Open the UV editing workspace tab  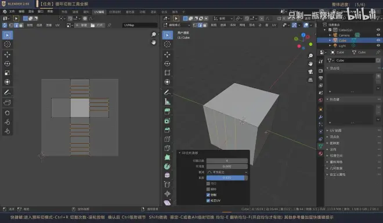pos(99,12)
